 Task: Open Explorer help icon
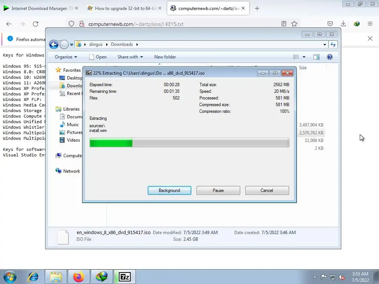[x=330, y=57]
